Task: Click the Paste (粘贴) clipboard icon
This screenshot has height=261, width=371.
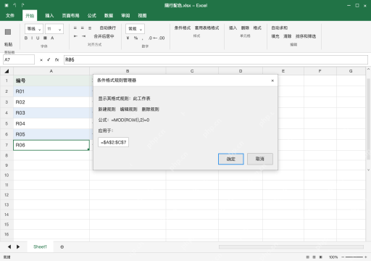Action: (x=8, y=32)
